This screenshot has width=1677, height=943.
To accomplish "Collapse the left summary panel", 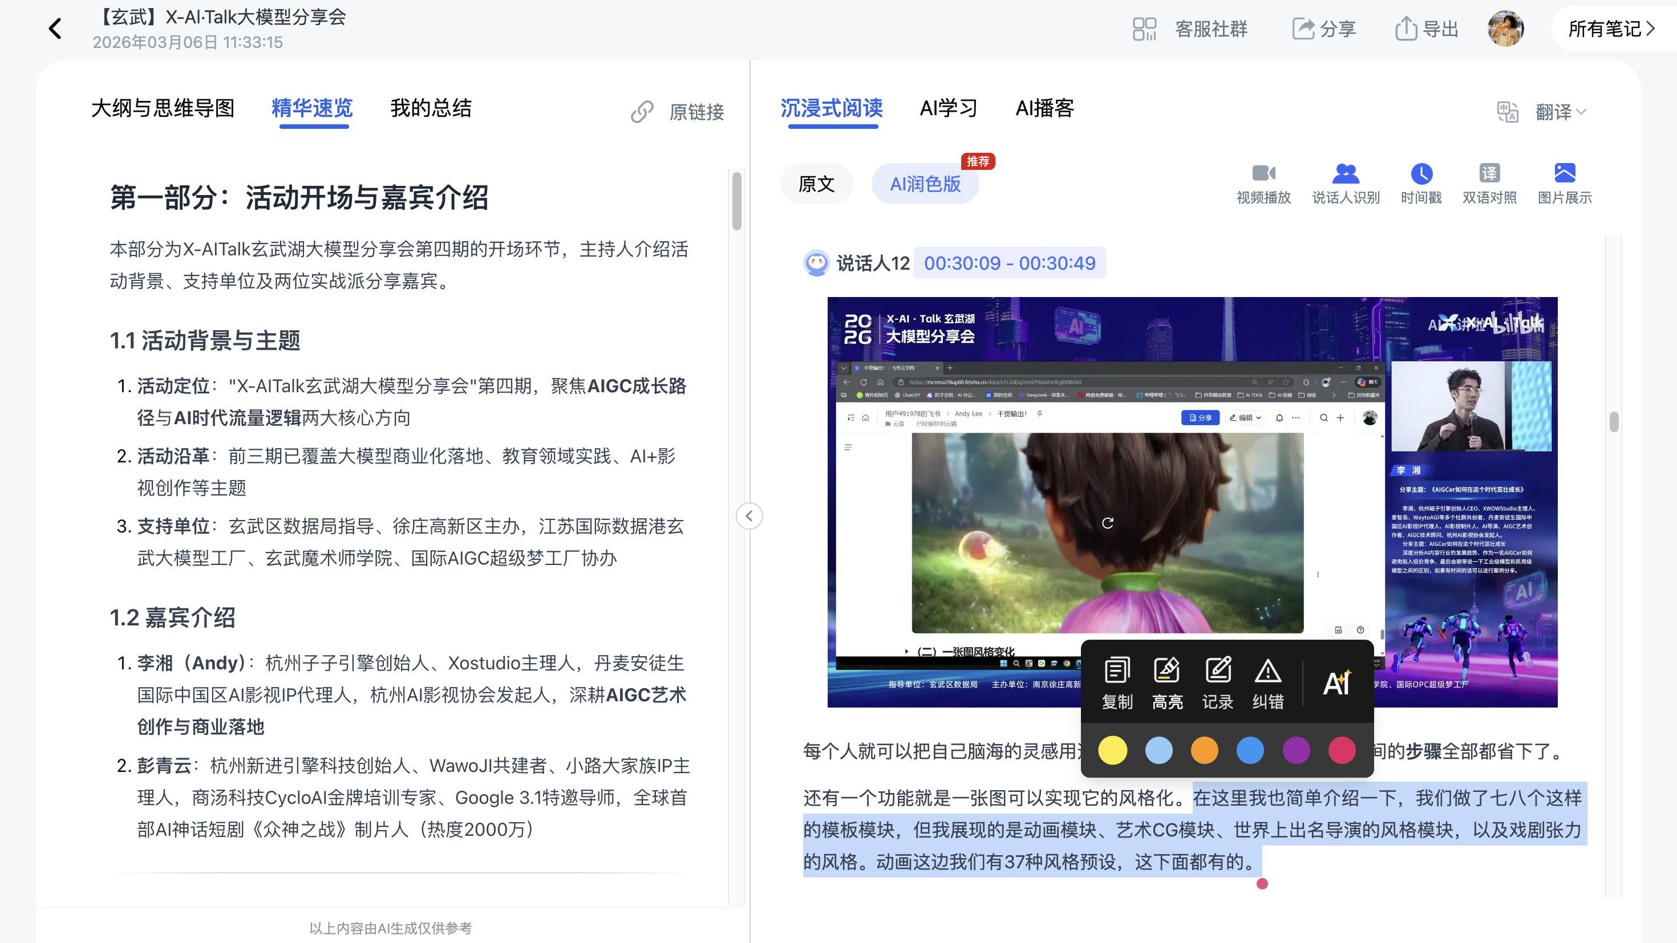I will (x=750, y=516).
